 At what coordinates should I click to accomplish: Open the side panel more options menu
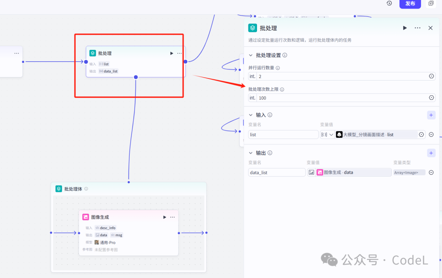[417, 28]
